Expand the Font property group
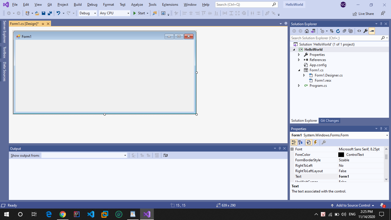 [292, 149]
